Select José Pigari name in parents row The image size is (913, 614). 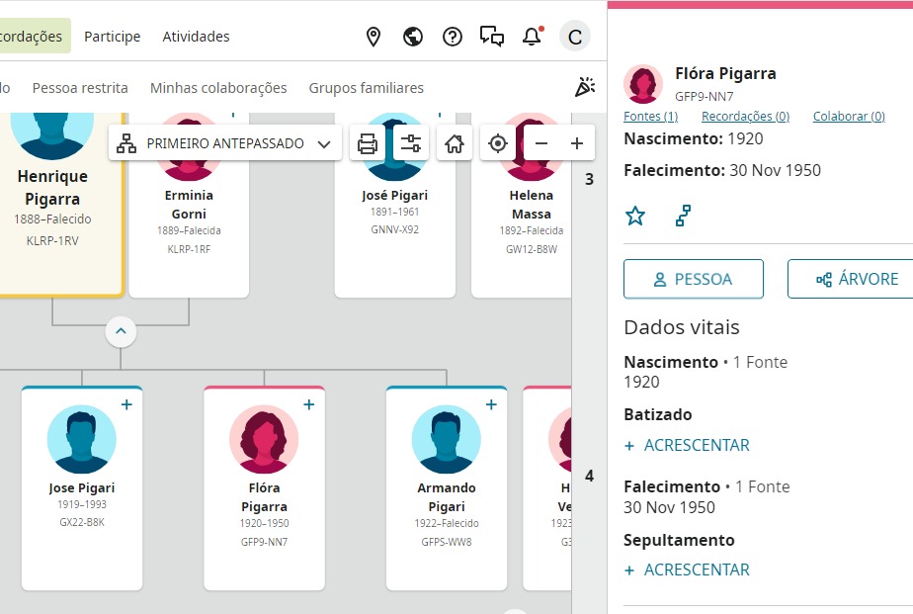point(395,195)
